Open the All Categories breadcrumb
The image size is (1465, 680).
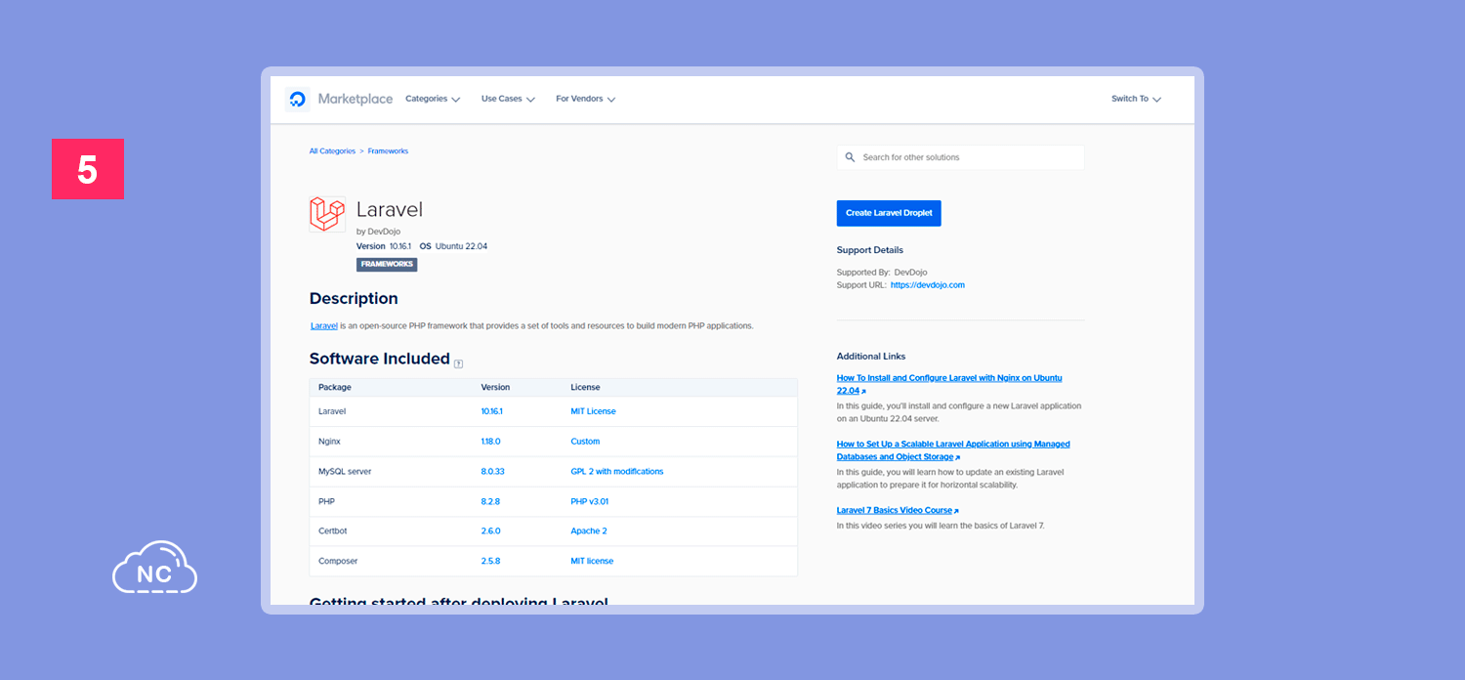(332, 151)
